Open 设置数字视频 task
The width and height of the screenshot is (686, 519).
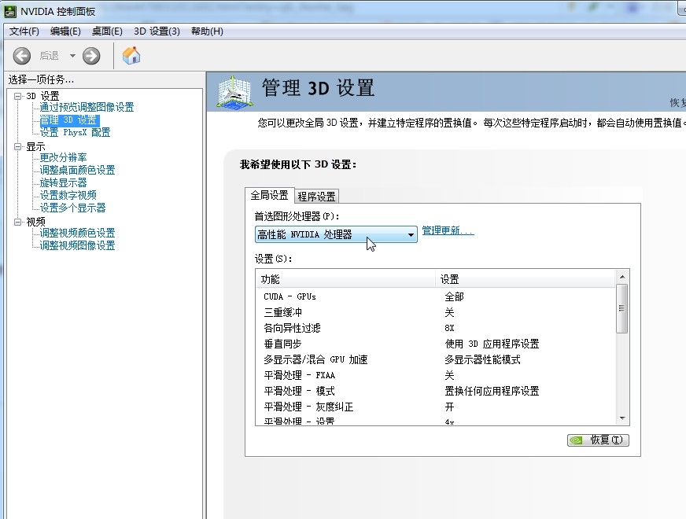coord(68,196)
